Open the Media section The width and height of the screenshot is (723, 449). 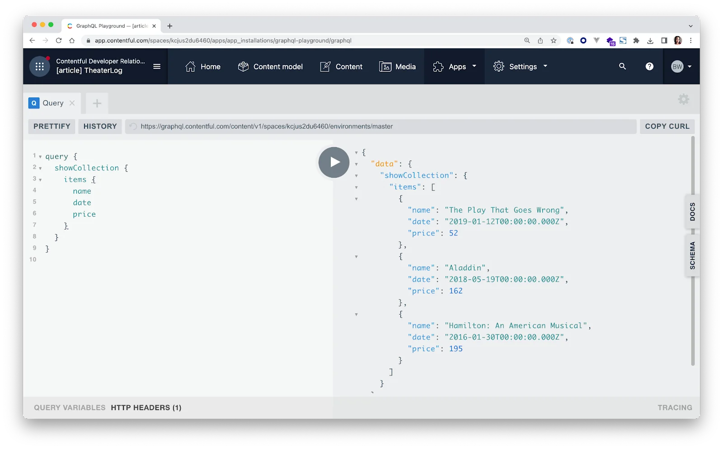point(397,67)
